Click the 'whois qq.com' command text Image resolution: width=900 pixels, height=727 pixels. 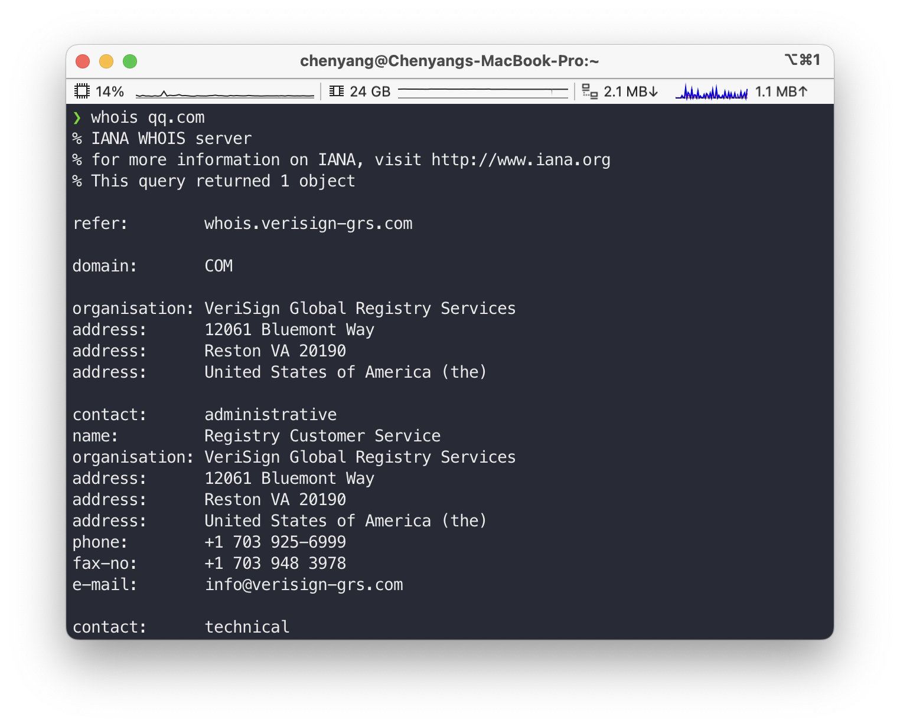pyautogui.click(x=148, y=117)
